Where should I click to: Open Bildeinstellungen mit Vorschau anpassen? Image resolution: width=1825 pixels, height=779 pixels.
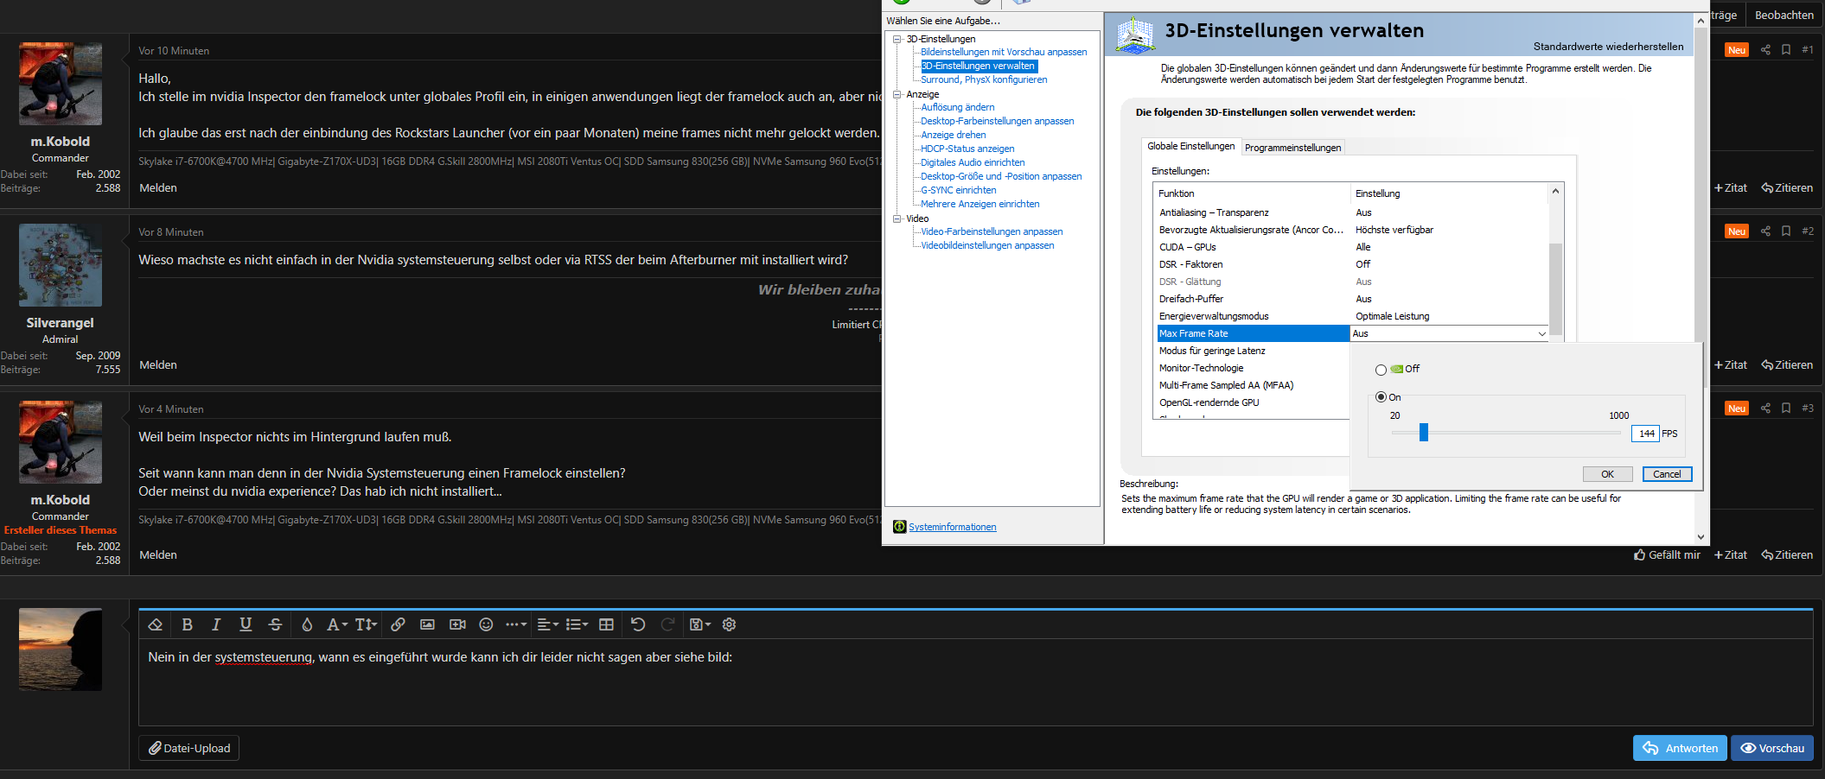[x=1004, y=52]
